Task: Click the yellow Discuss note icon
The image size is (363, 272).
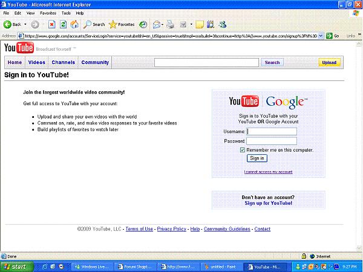Action: pyautogui.click(x=200, y=24)
